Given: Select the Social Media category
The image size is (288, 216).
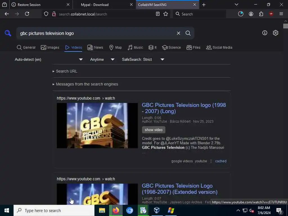Looking at the screenshot, I should 219,48.
